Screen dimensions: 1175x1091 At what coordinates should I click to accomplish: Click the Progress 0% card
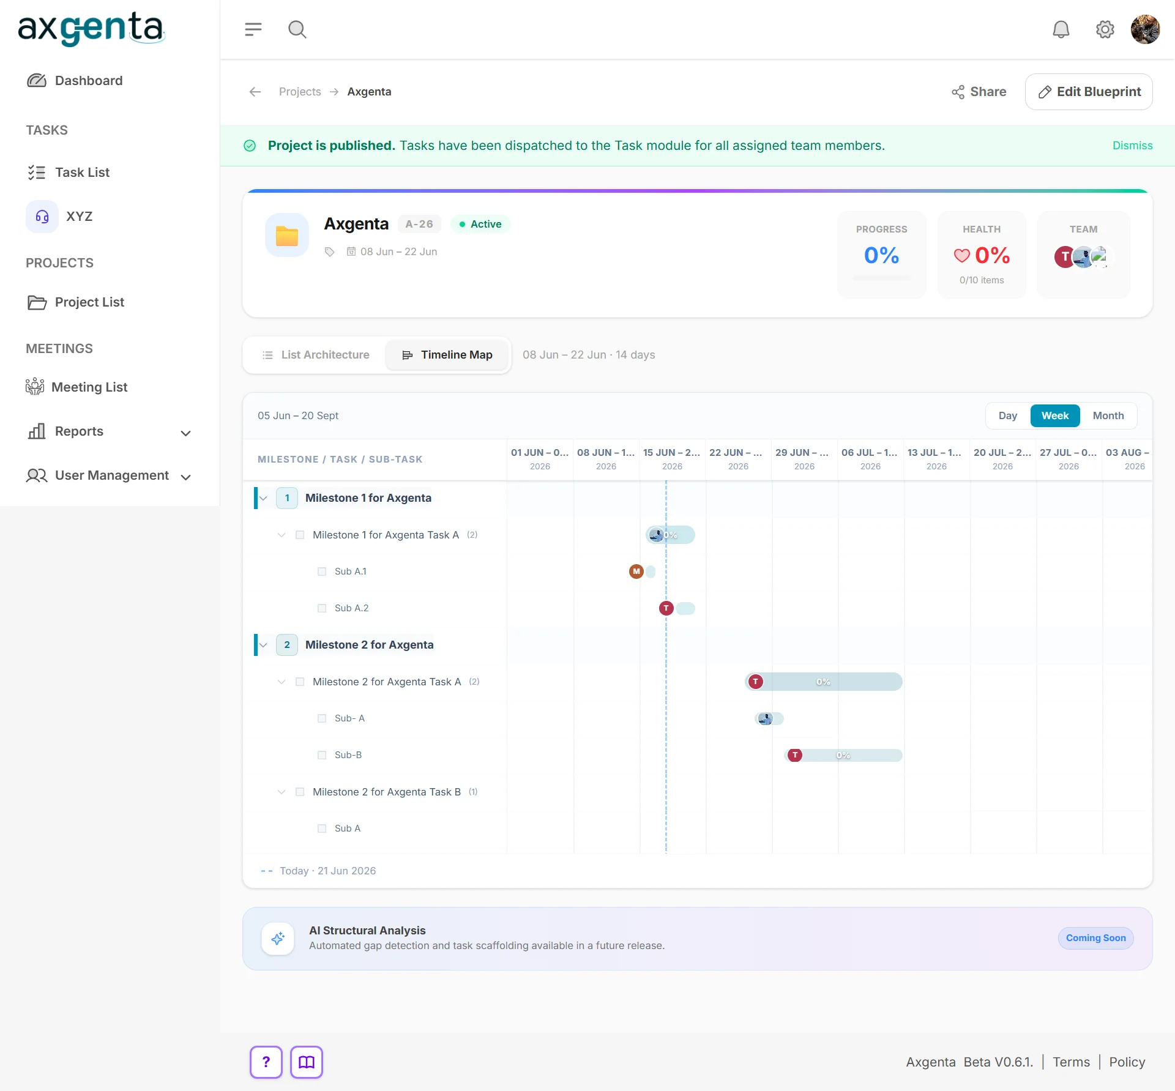point(881,255)
